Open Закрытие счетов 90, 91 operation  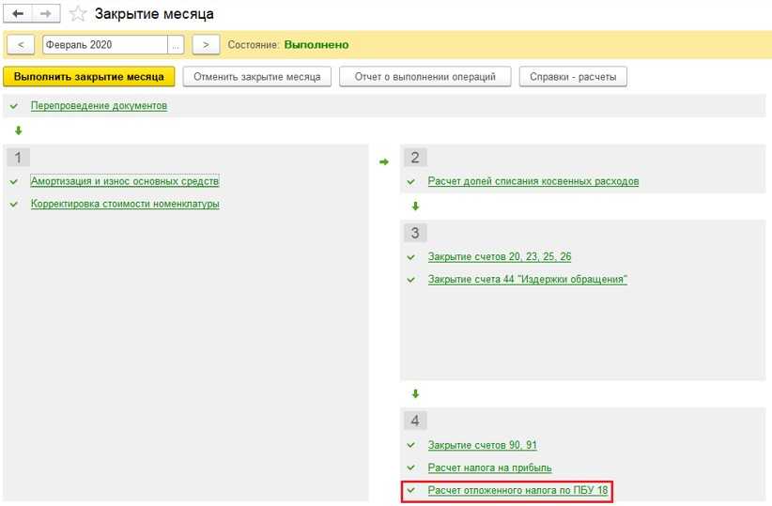(482, 445)
